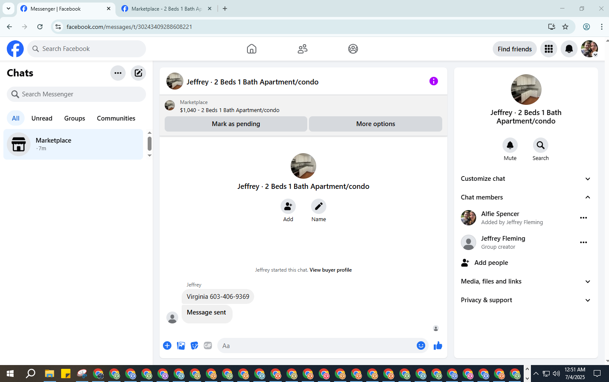This screenshot has height=382, width=609.
Task: Click the Search Facebook field
Action: 87,49
